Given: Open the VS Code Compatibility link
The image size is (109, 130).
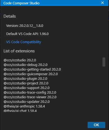Looking at the screenshot, I should (24, 42).
